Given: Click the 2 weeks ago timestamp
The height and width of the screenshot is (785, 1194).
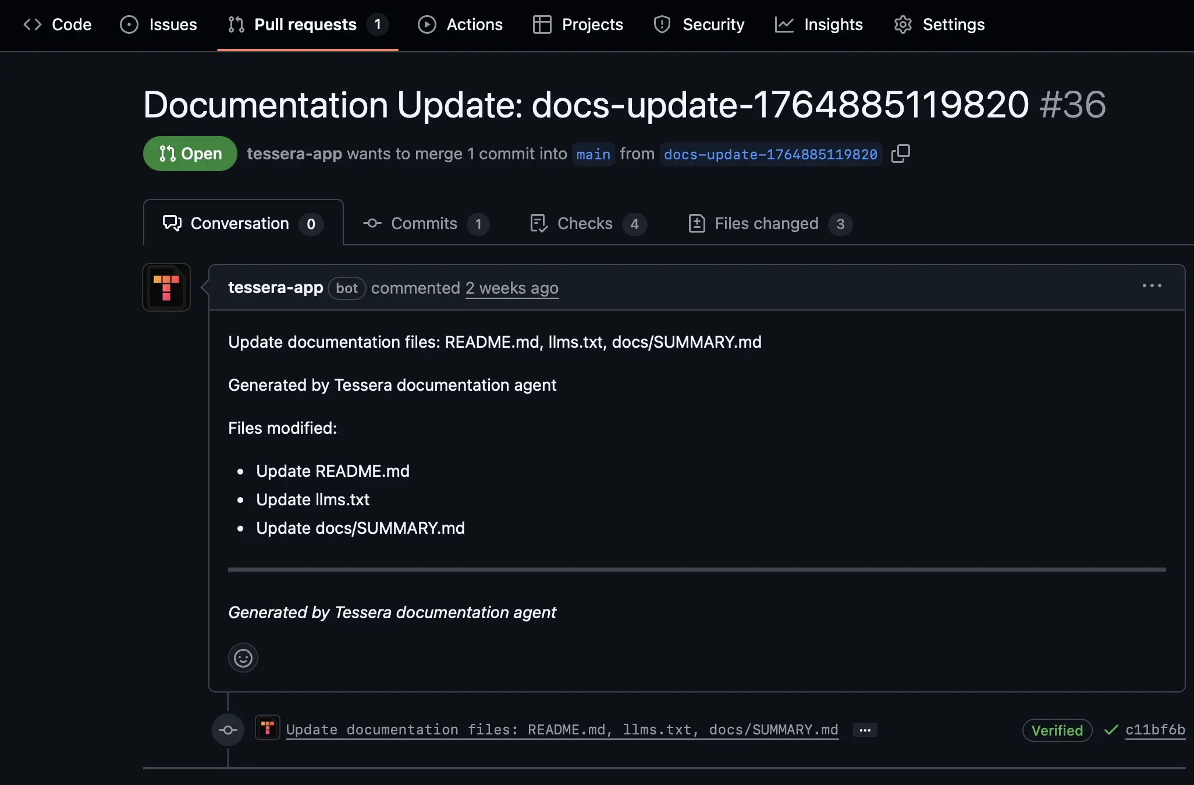Looking at the screenshot, I should [x=511, y=288].
